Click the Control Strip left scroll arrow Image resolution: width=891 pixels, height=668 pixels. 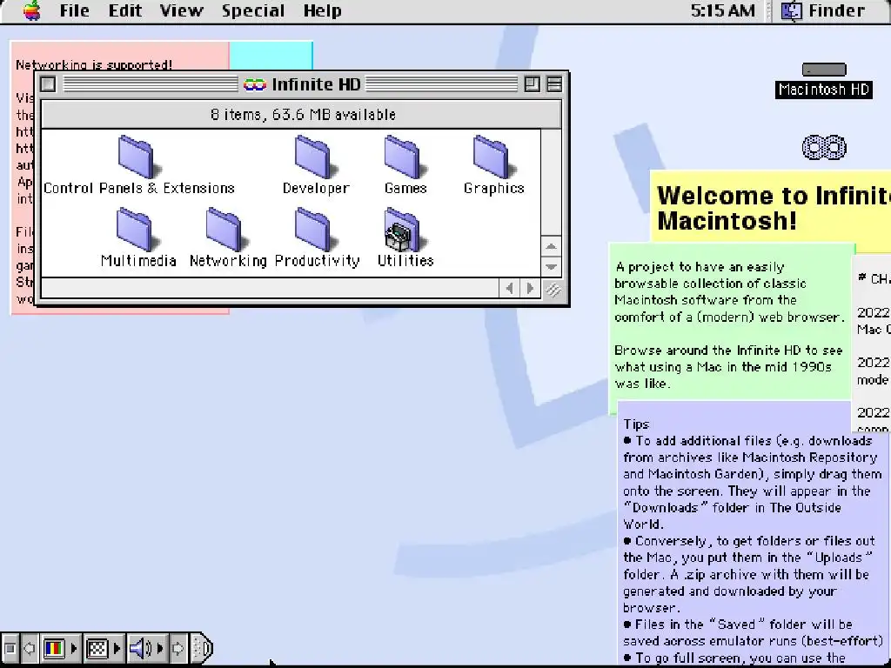coord(29,648)
